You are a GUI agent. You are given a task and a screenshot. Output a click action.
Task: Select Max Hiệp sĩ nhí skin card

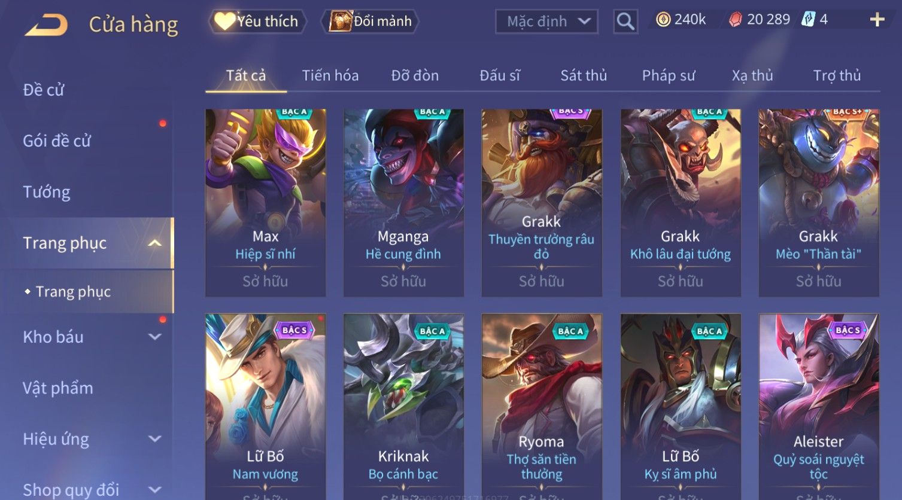click(x=265, y=202)
